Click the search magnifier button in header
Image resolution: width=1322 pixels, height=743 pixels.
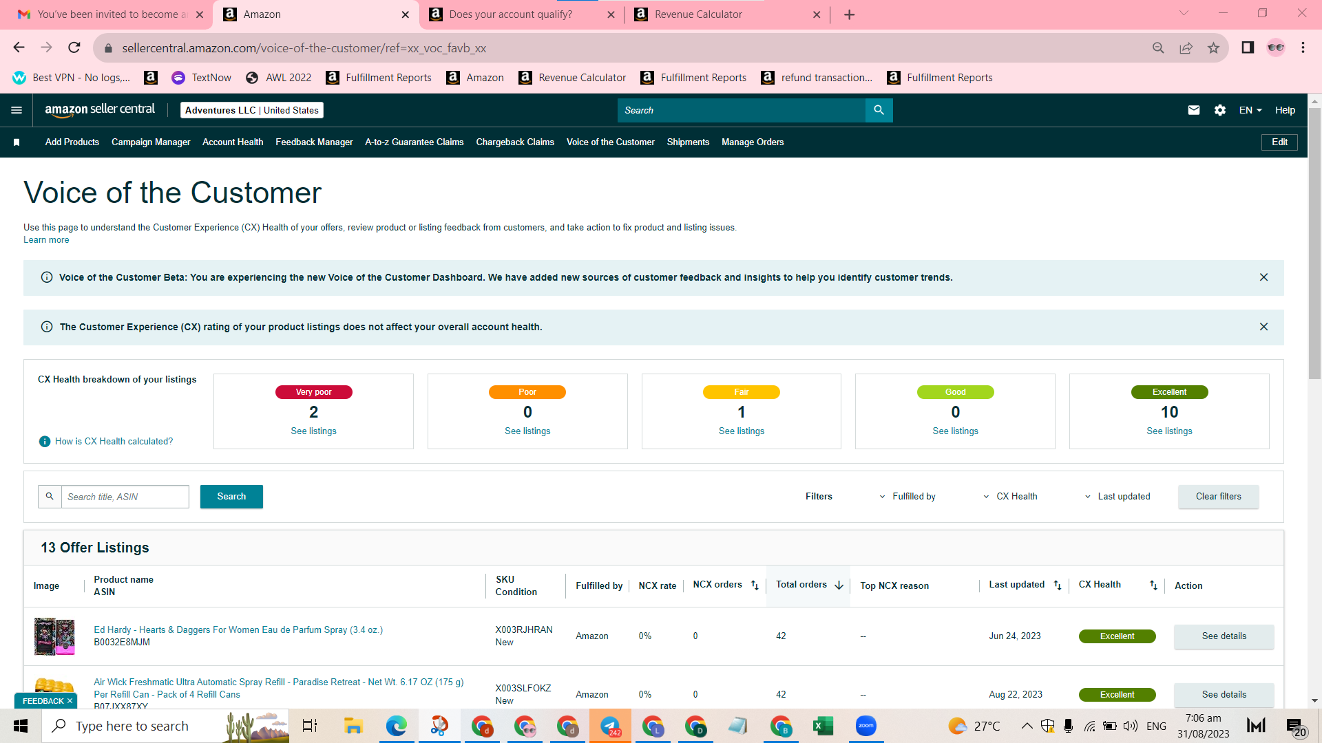tap(879, 110)
